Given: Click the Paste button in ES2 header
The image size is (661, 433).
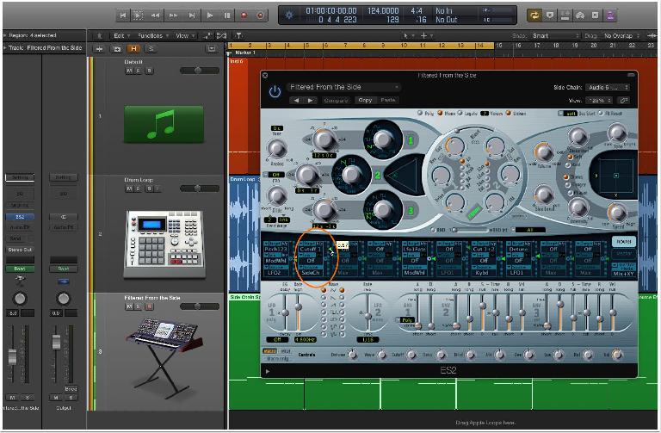Looking at the screenshot, I should (388, 101).
